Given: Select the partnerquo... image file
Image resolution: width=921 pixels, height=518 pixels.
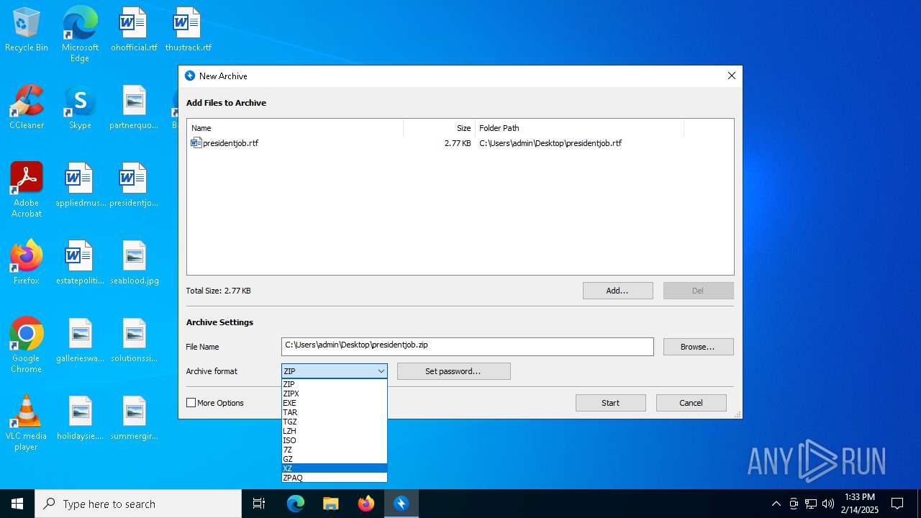Looking at the screenshot, I should (134, 108).
